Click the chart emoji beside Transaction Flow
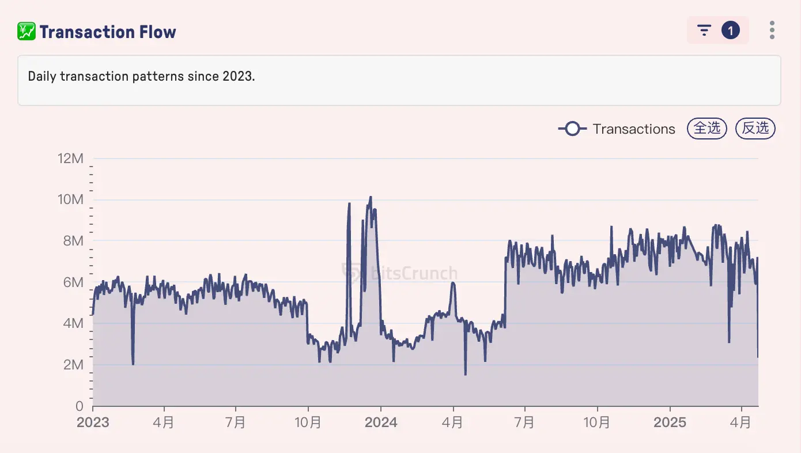 pyautogui.click(x=27, y=32)
